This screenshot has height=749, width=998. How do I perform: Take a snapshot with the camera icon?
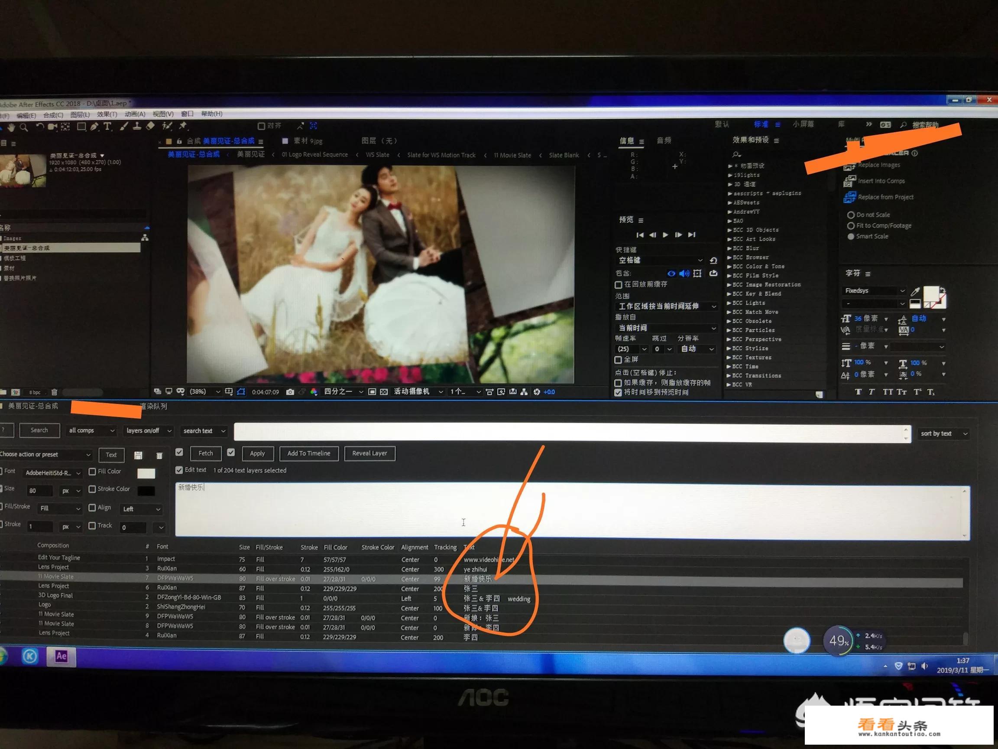[x=290, y=392]
